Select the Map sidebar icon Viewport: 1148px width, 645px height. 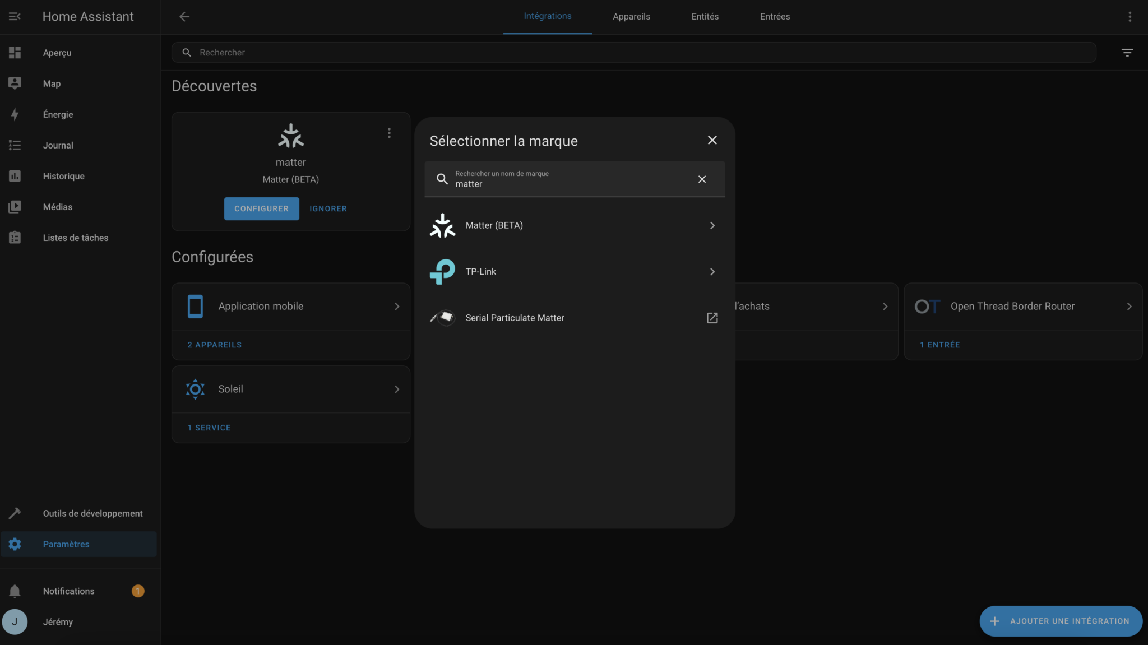click(x=15, y=83)
